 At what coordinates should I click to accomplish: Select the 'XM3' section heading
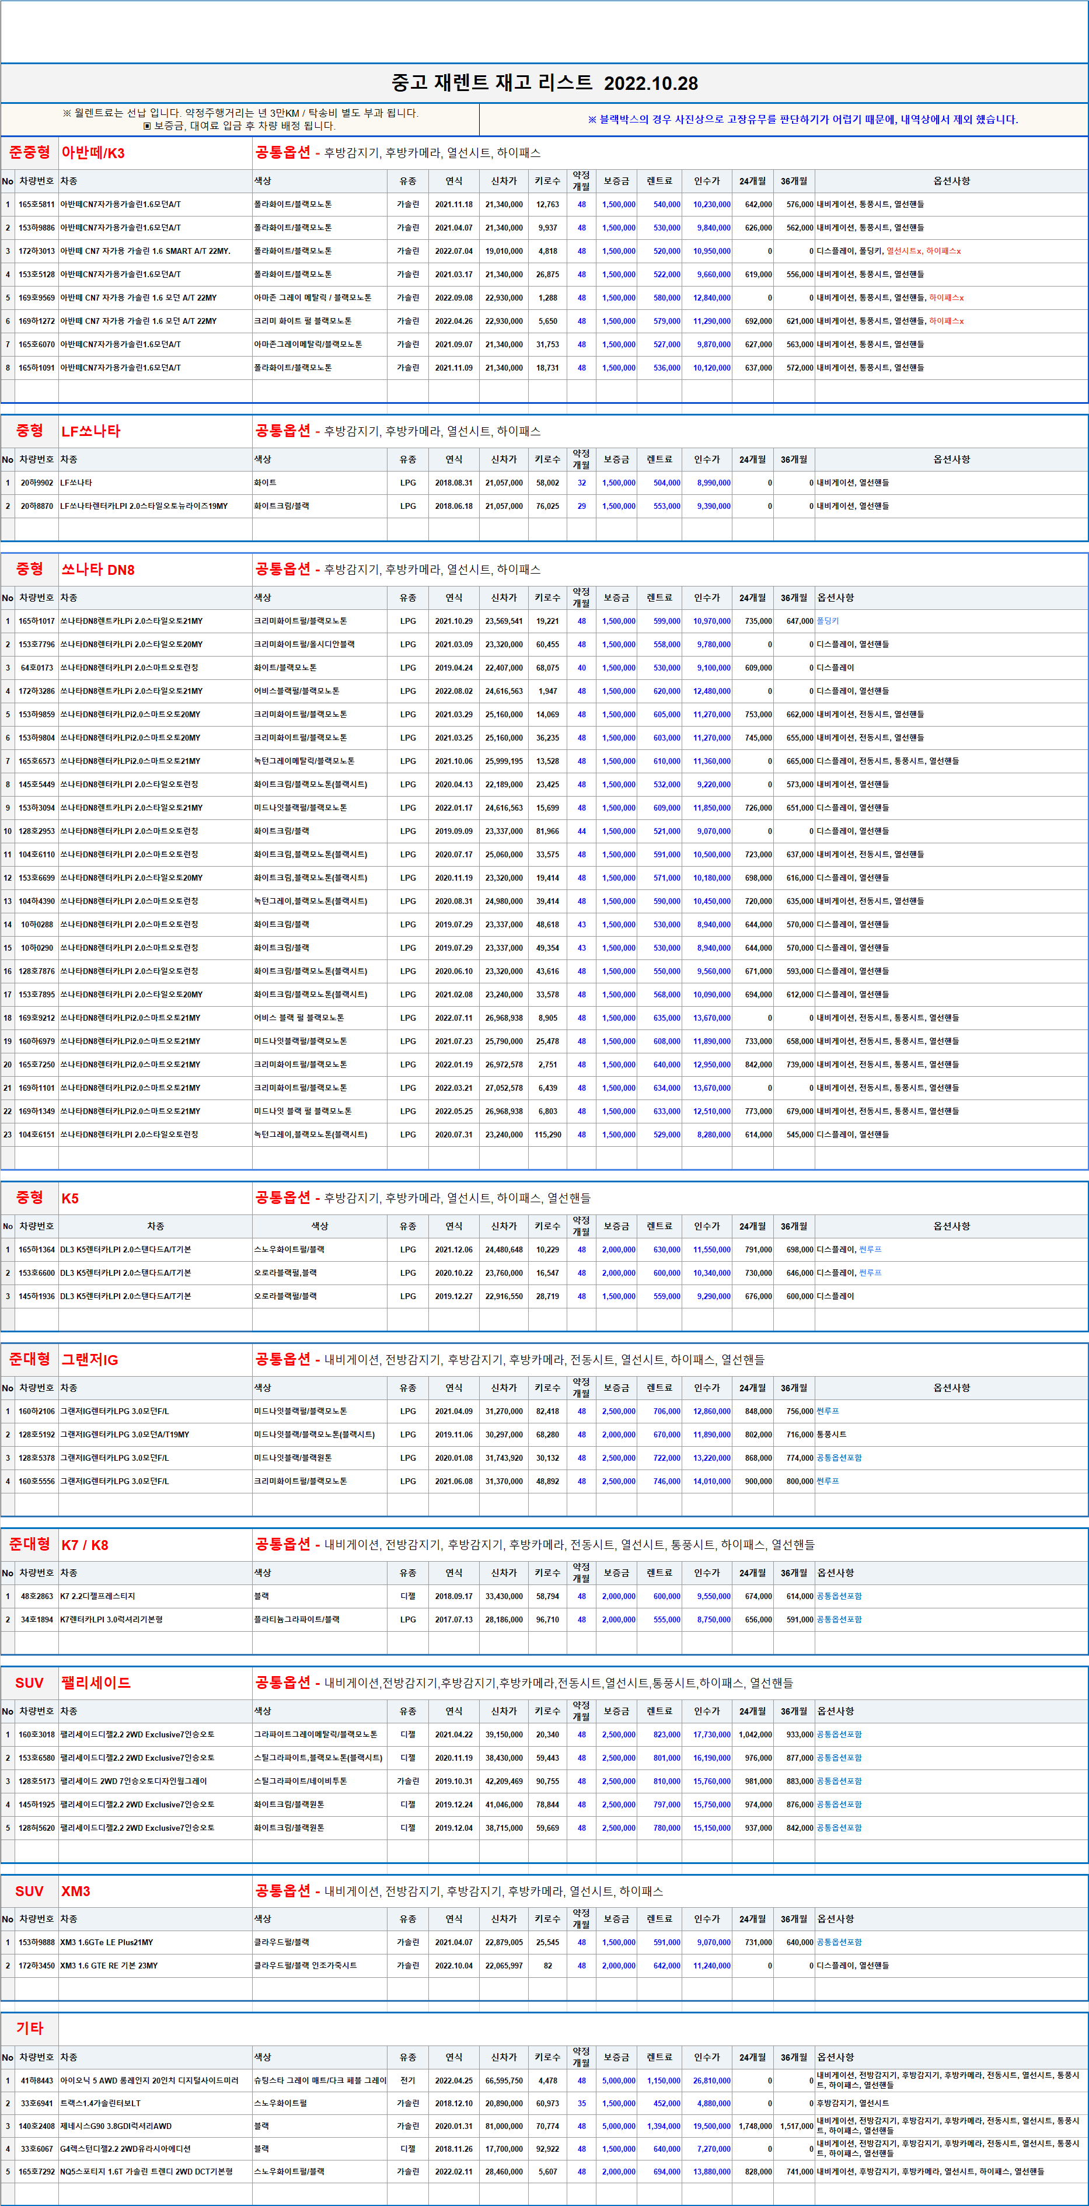point(75,1891)
